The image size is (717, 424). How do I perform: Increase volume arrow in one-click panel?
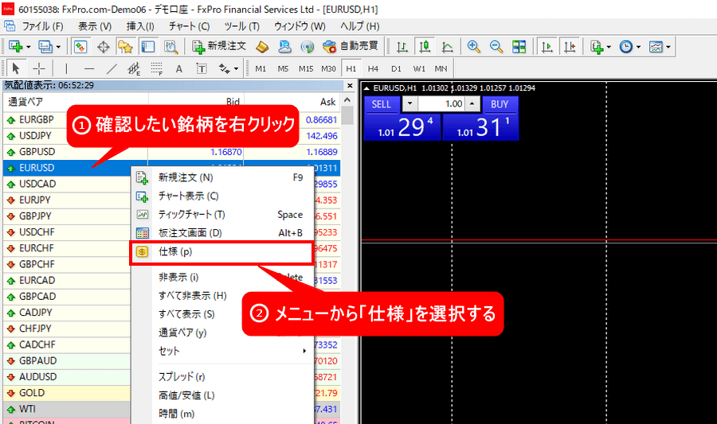tap(472, 103)
